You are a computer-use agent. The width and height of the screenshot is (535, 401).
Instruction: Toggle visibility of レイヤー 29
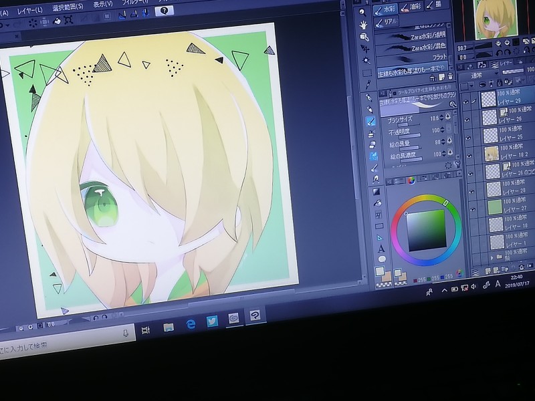465,102
